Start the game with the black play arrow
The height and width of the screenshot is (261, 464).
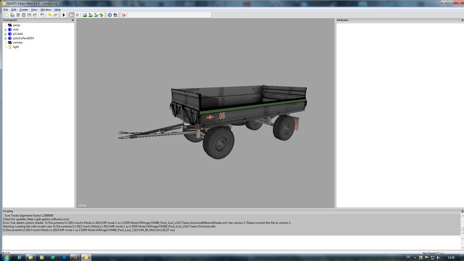point(64,15)
